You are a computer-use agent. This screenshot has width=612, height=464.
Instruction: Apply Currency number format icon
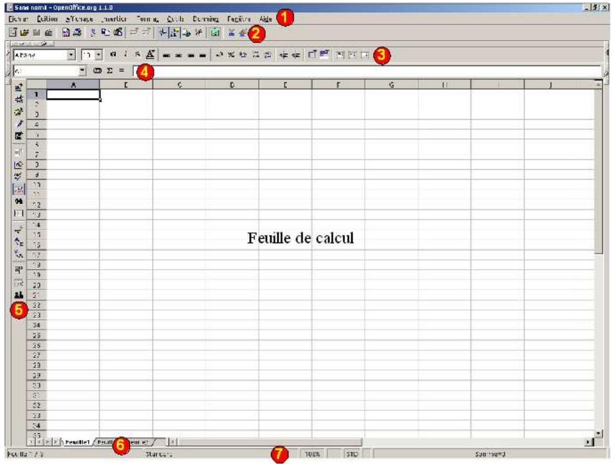[x=219, y=55]
